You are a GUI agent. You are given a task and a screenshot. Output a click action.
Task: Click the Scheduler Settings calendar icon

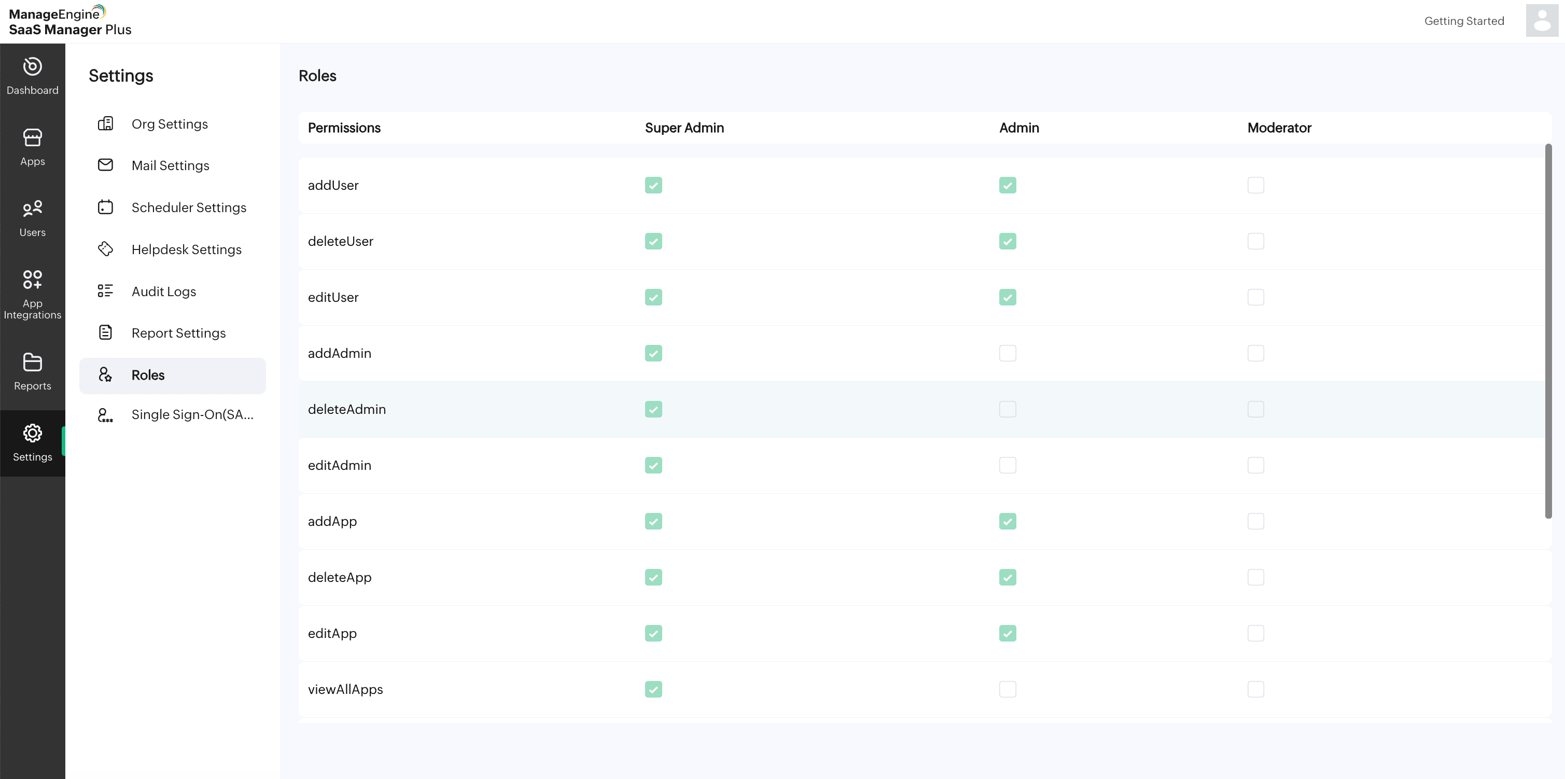pyautogui.click(x=105, y=207)
